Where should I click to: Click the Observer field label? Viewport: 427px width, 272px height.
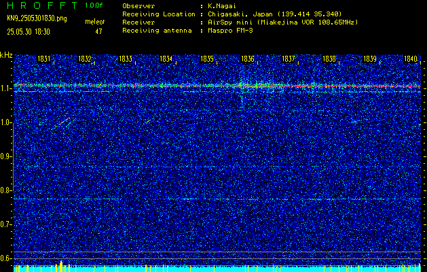pos(138,6)
